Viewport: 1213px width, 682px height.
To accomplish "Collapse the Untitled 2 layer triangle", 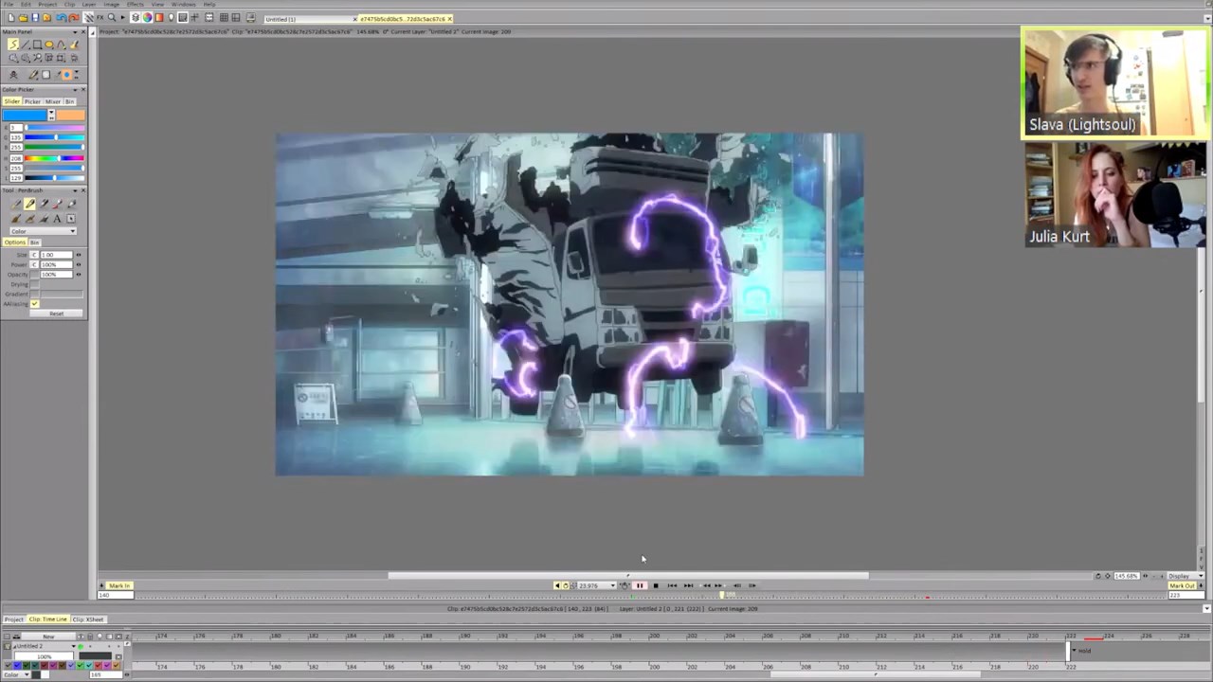I will point(14,647).
